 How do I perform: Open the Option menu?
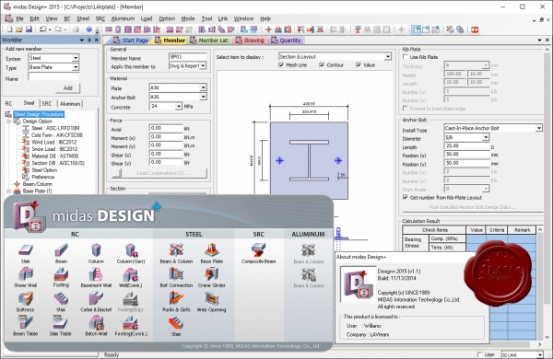click(x=167, y=18)
